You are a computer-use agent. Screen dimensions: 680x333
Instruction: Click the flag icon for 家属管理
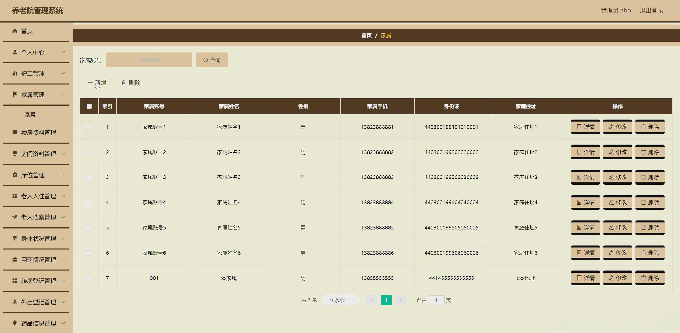15,94
